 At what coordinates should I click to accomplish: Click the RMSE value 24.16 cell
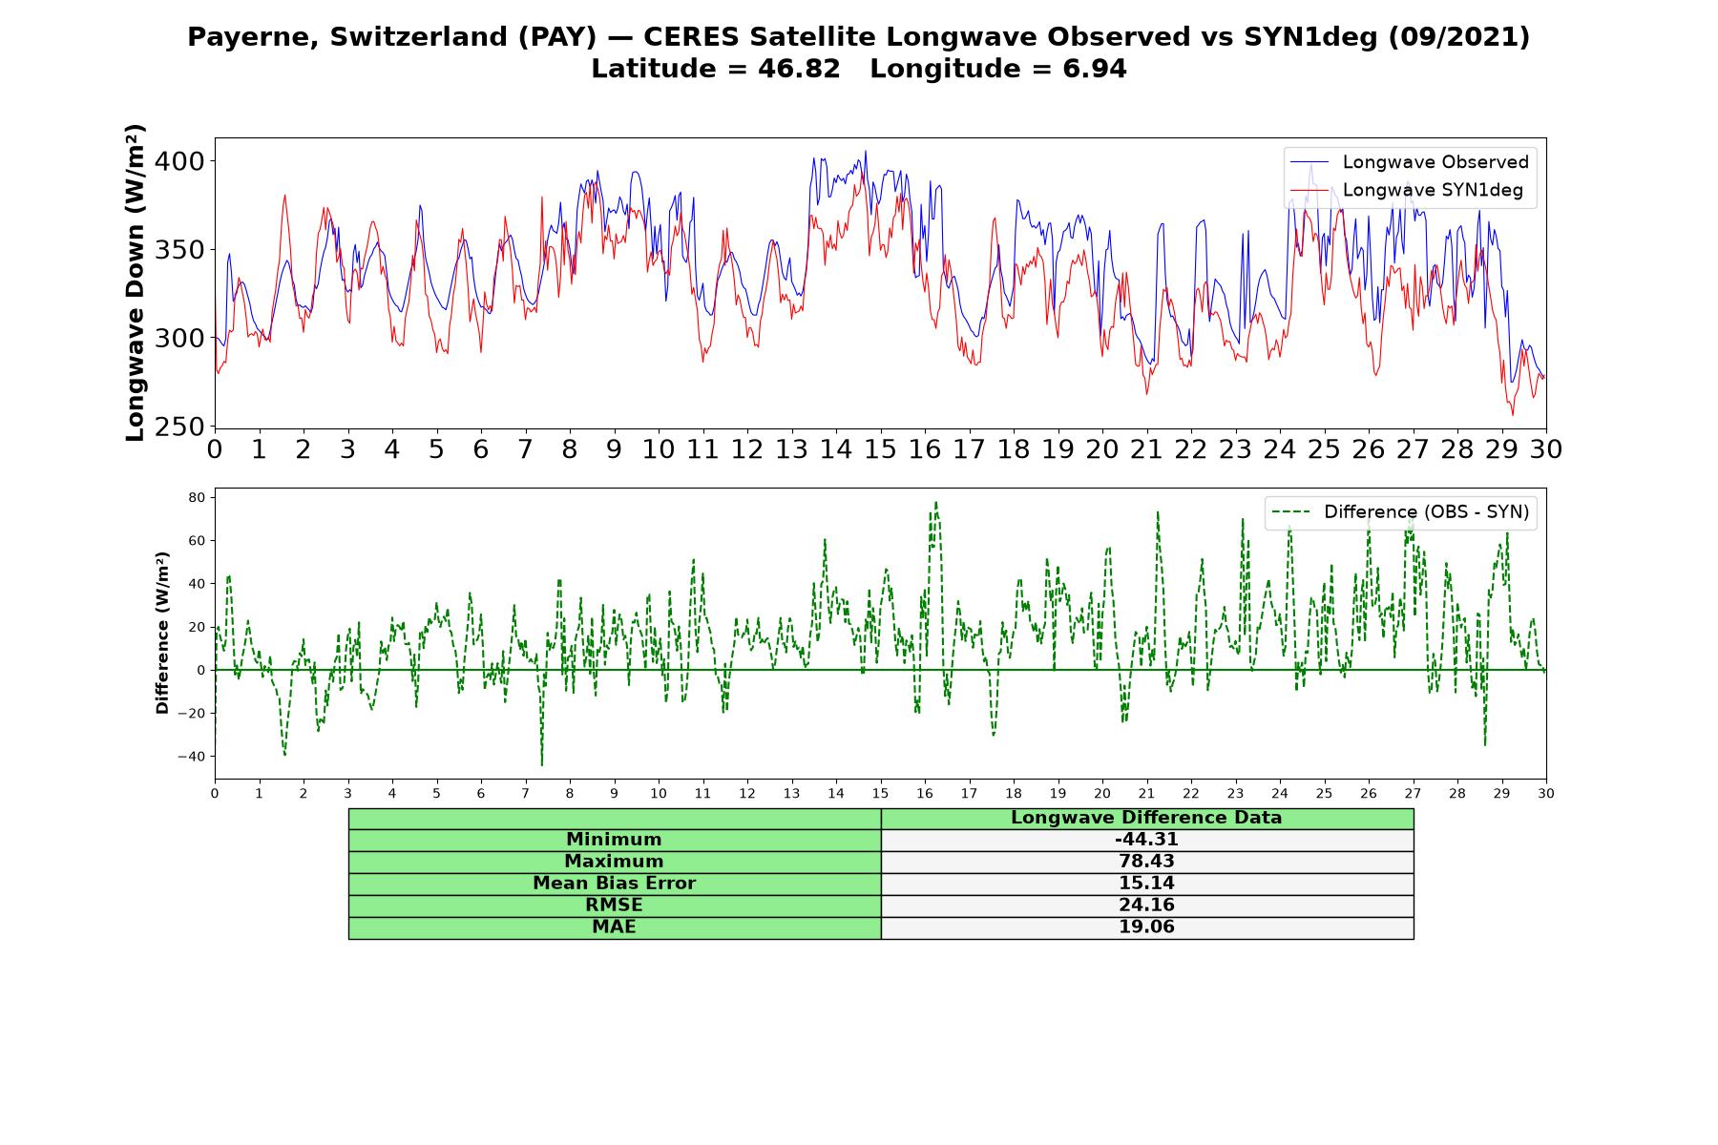click(1146, 906)
